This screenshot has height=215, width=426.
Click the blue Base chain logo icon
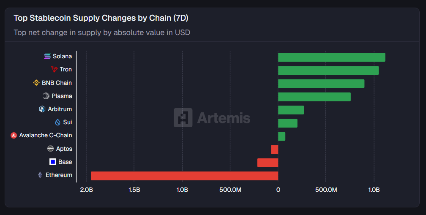(53, 162)
